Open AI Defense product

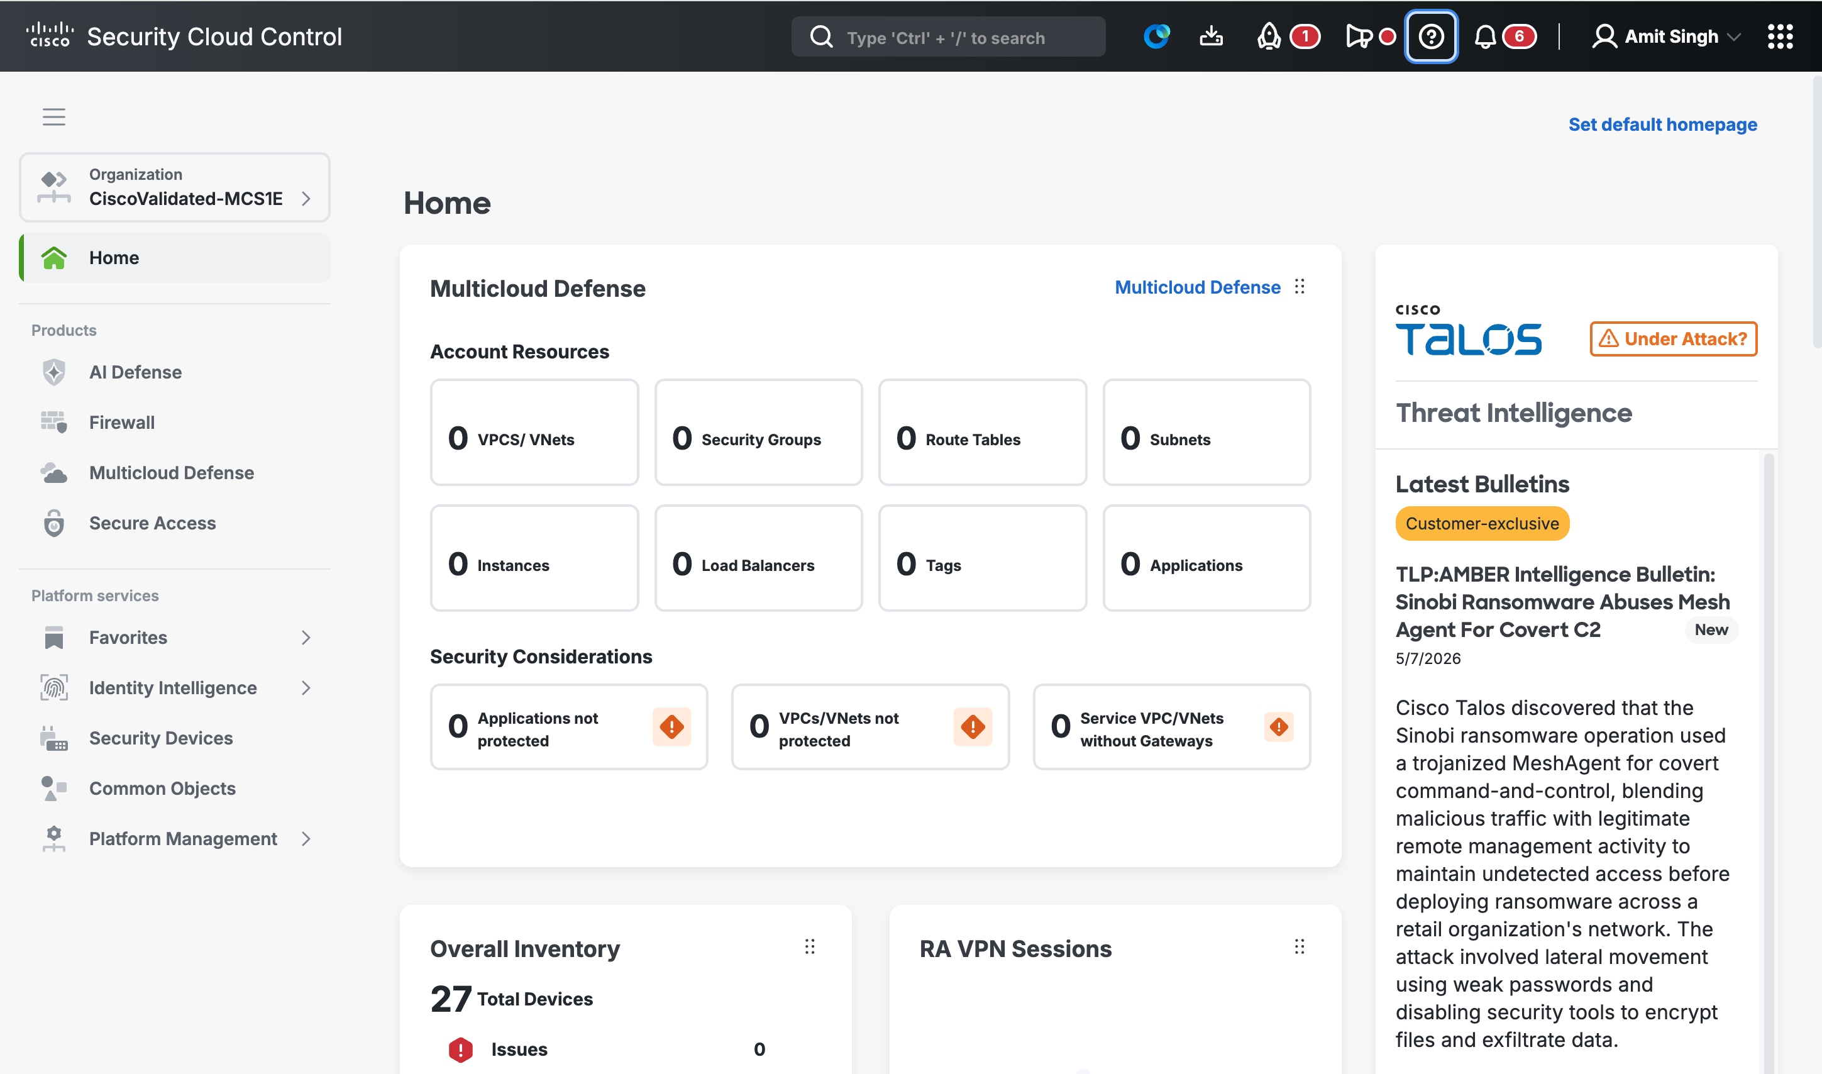pyautogui.click(x=174, y=372)
